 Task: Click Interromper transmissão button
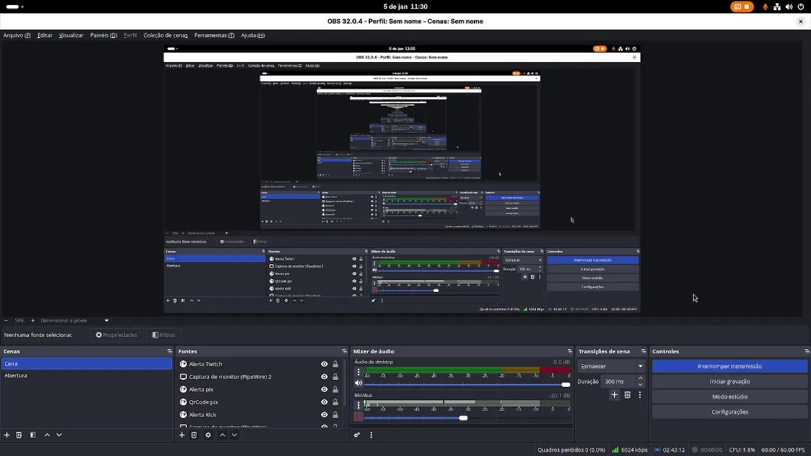click(730, 366)
